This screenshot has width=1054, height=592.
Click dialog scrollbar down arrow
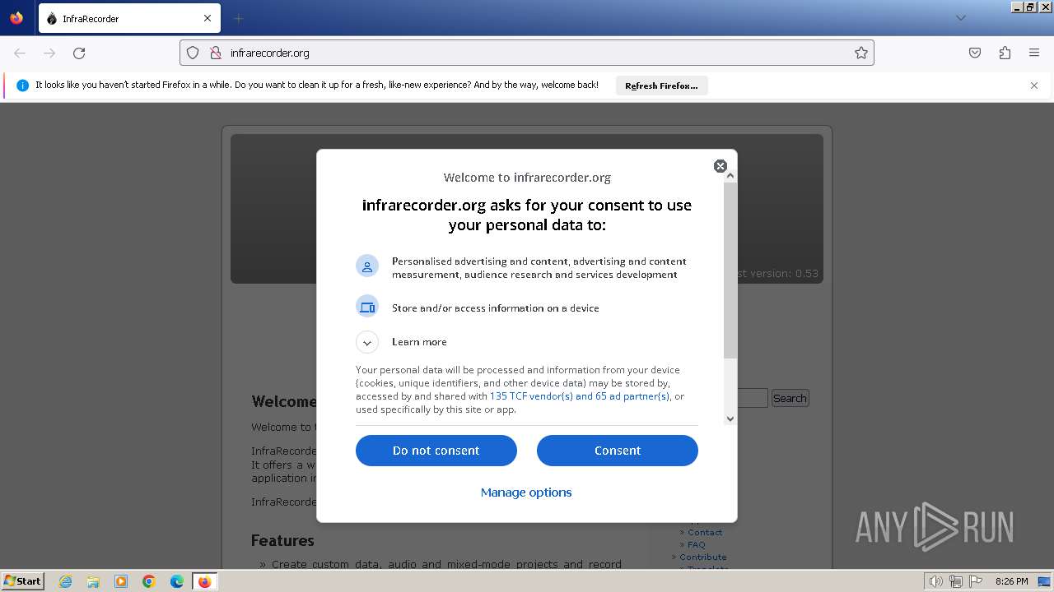[x=730, y=419]
